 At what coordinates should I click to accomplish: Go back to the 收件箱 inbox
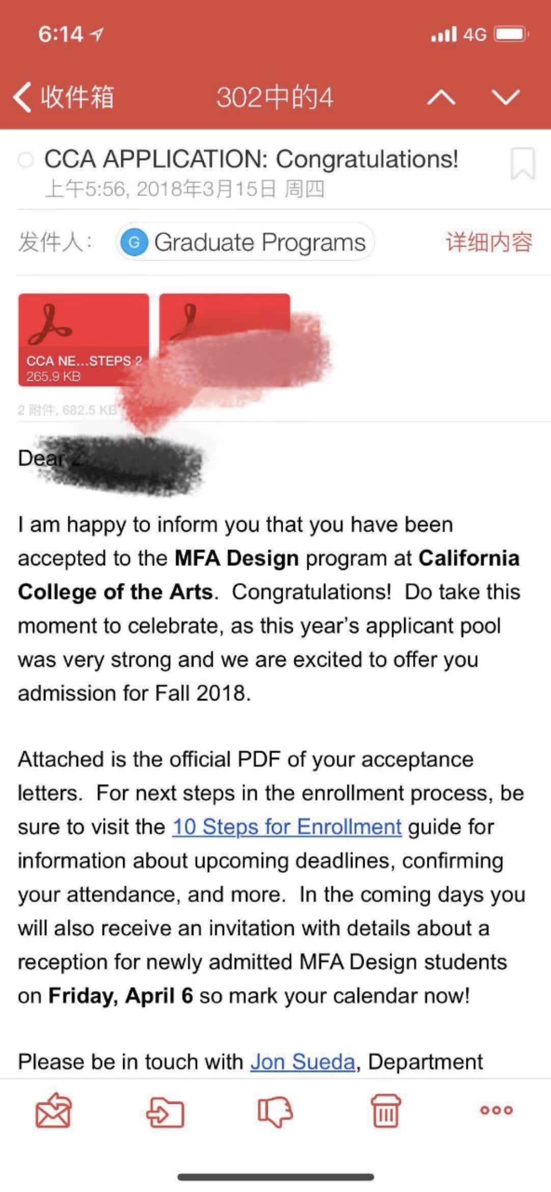coord(64,97)
